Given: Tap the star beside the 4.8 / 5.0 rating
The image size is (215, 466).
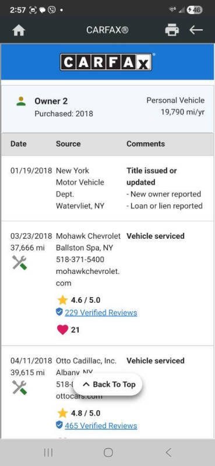Looking at the screenshot, I should (x=62, y=413).
